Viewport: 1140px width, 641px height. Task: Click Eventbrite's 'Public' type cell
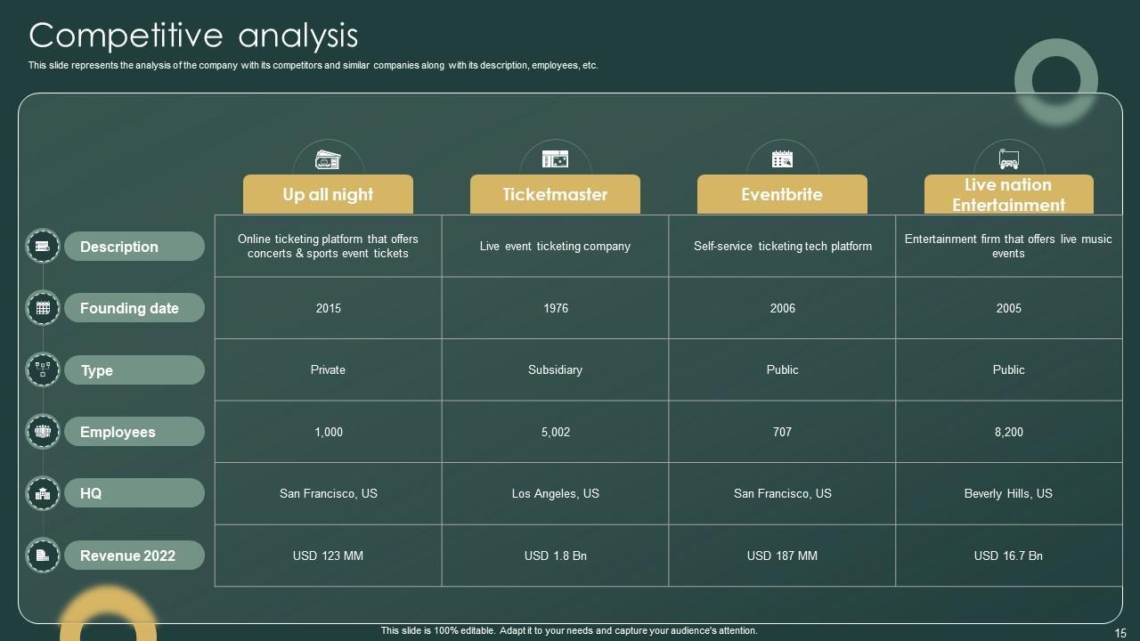coord(782,369)
